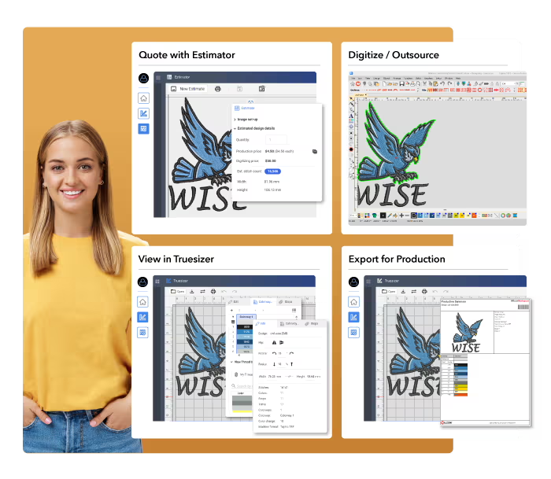Click the Width value field
551x479 pixels.
point(275,377)
